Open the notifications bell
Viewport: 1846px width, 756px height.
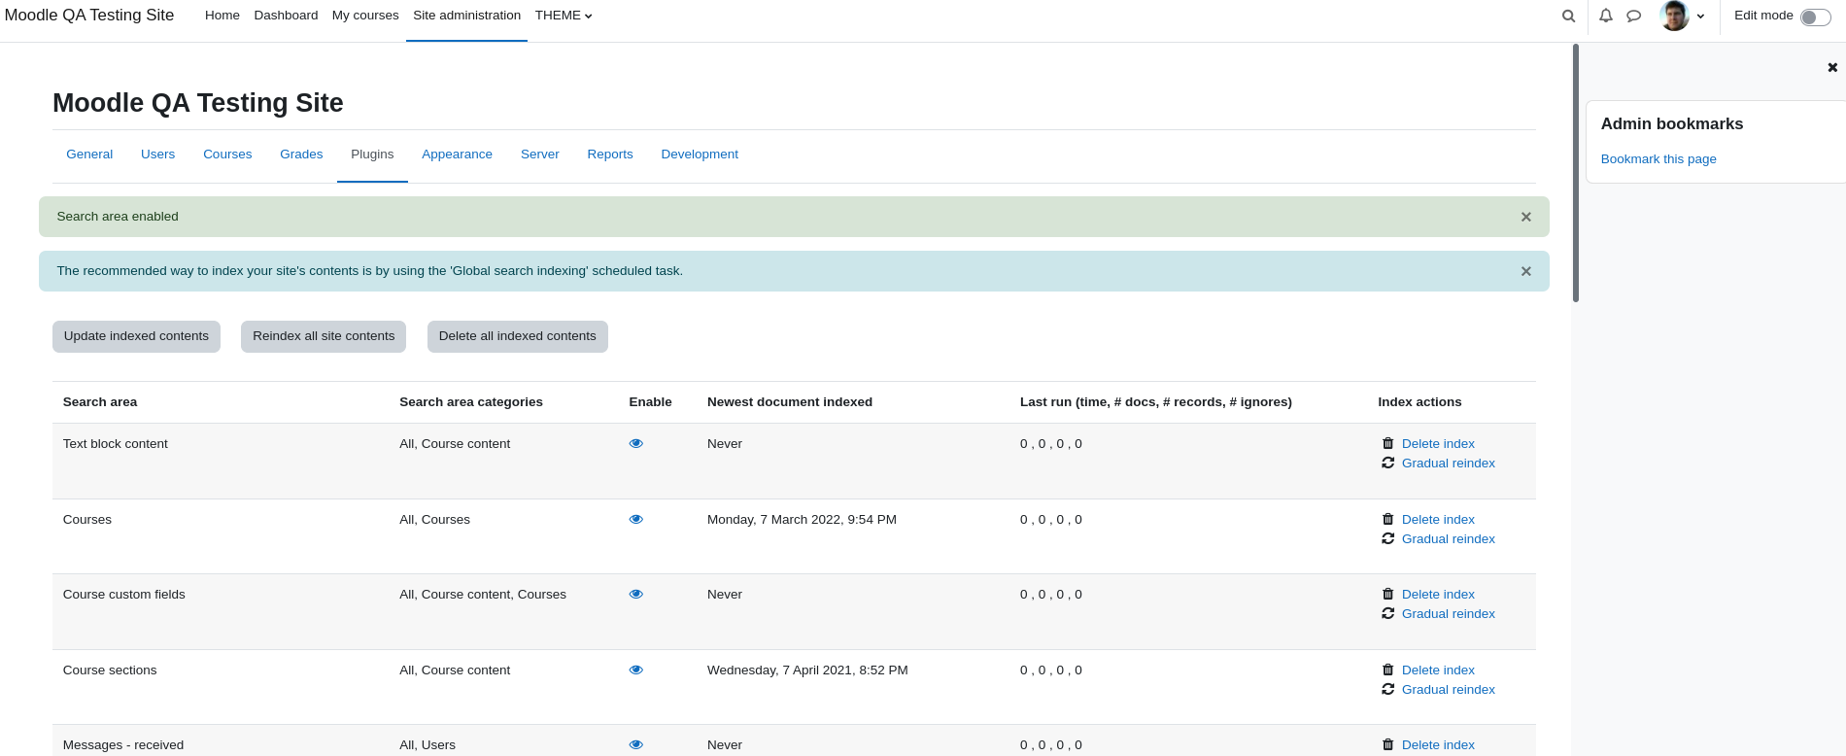(x=1606, y=16)
